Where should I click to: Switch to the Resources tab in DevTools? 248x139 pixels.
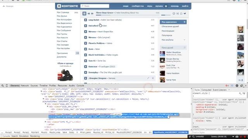click(x=62, y=86)
